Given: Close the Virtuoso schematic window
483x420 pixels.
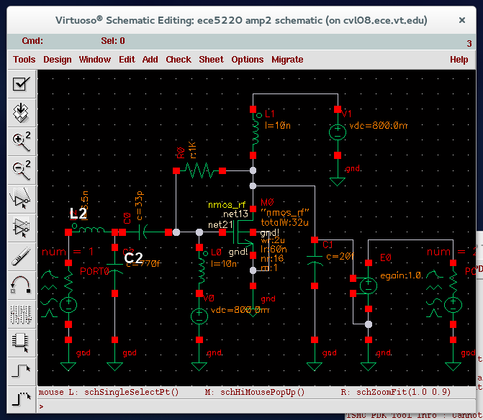Looking at the screenshot, I should pos(461,20).
